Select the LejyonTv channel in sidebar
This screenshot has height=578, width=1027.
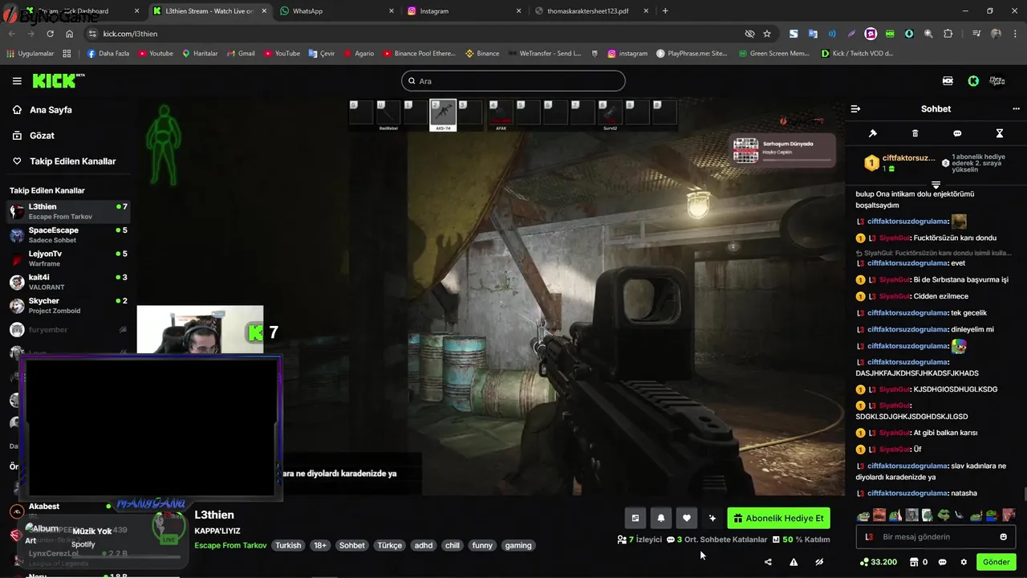[68, 258]
